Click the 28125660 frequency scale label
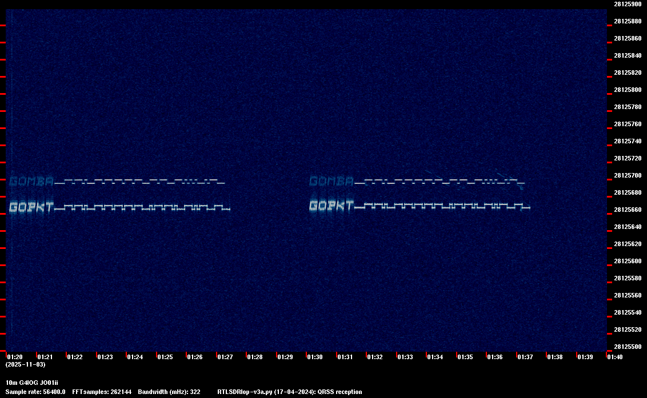 628,210
